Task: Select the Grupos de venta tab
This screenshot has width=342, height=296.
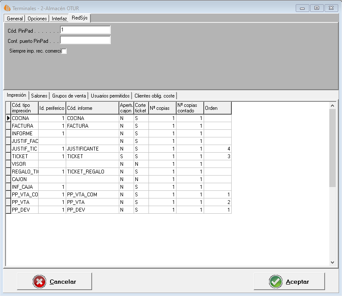Action: point(69,96)
